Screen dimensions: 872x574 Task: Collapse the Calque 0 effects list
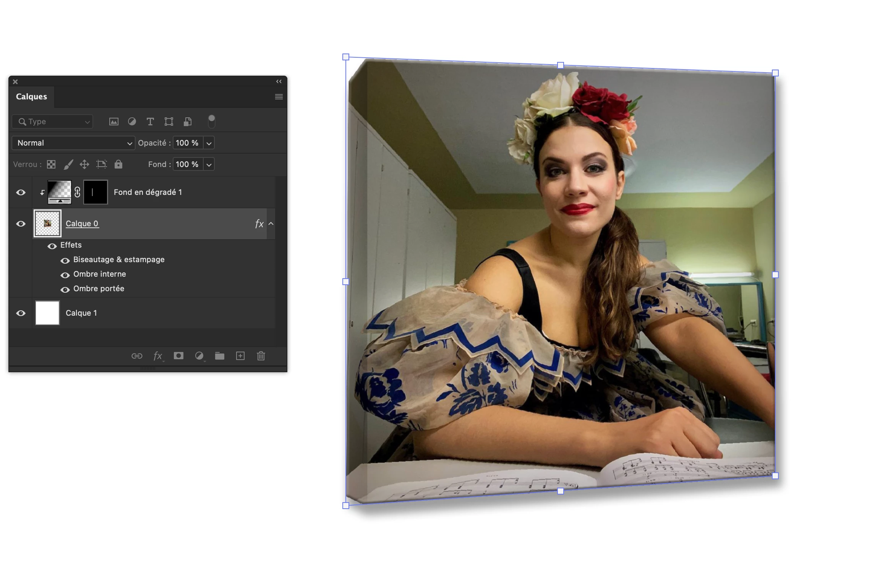(x=271, y=224)
